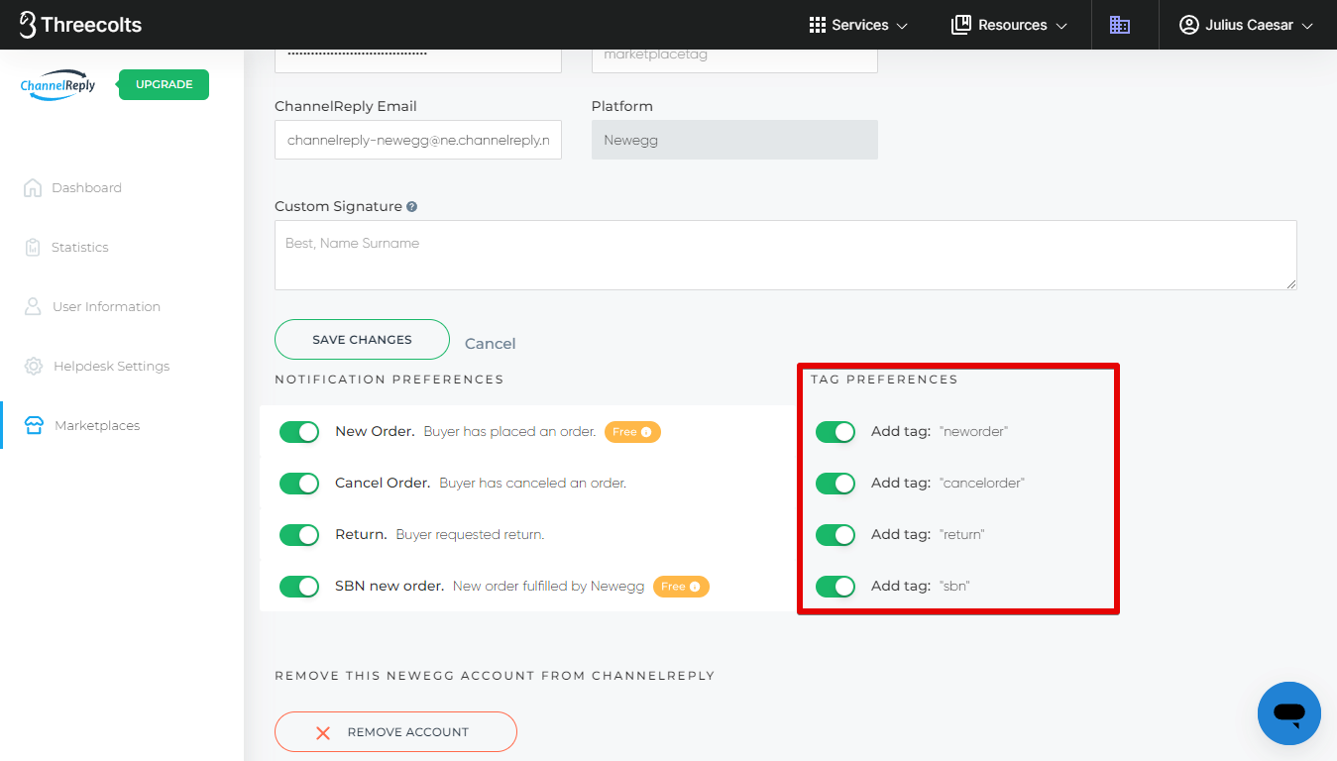1337x761 pixels.
Task: Click the SBN new order Free badge
Action: pos(681,587)
